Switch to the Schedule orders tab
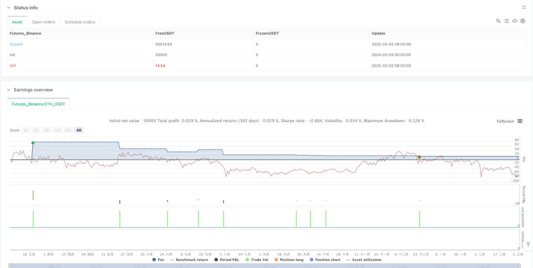The height and width of the screenshot is (268, 533). click(80, 22)
